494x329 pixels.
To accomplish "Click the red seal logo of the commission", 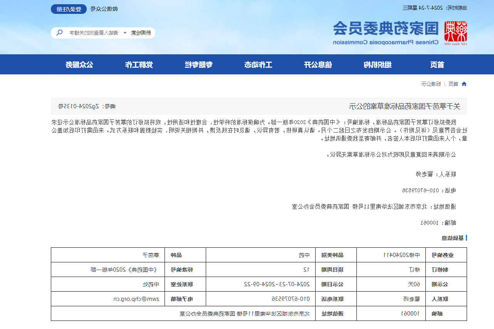I will coord(455,32).
